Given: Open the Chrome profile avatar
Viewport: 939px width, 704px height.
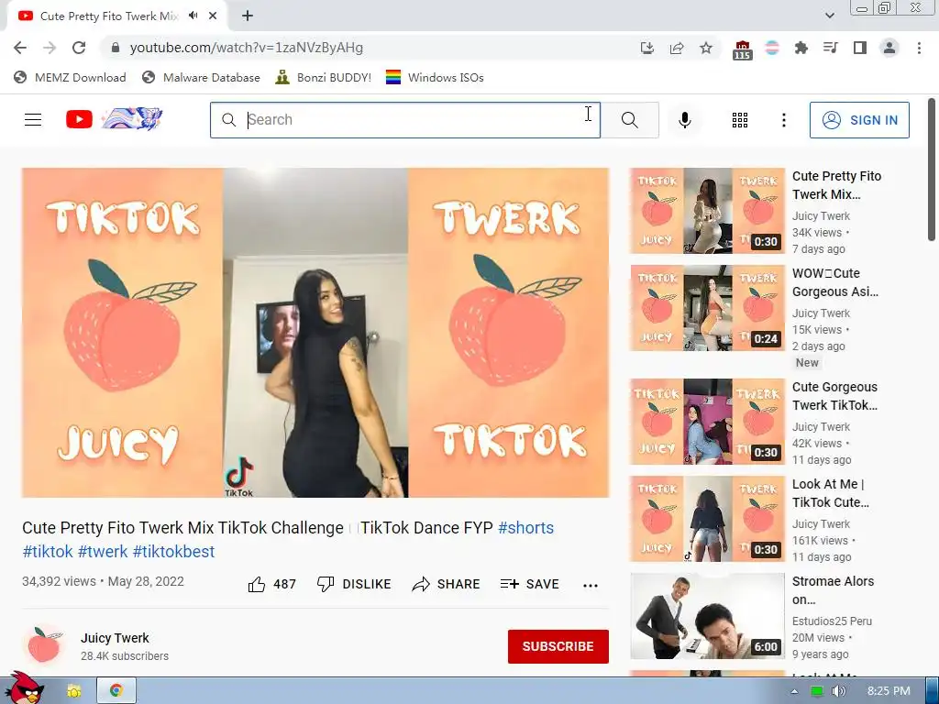Looking at the screenshot, I should 889,48.
